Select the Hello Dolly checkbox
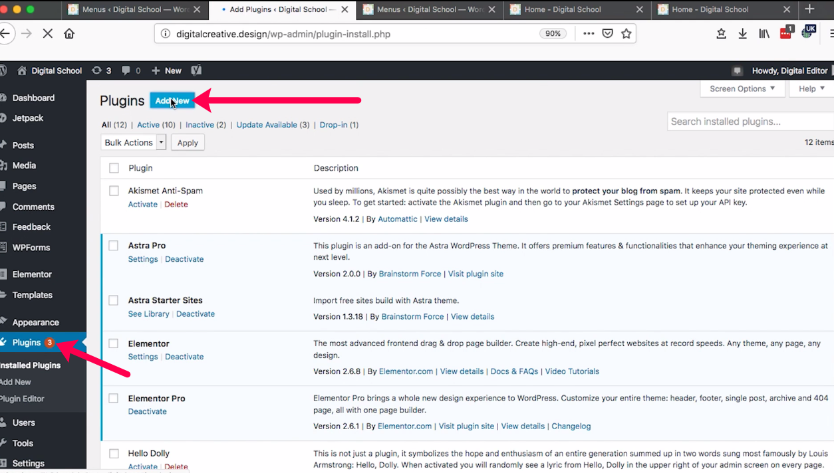The image size is (834, 473). (114, 453)
